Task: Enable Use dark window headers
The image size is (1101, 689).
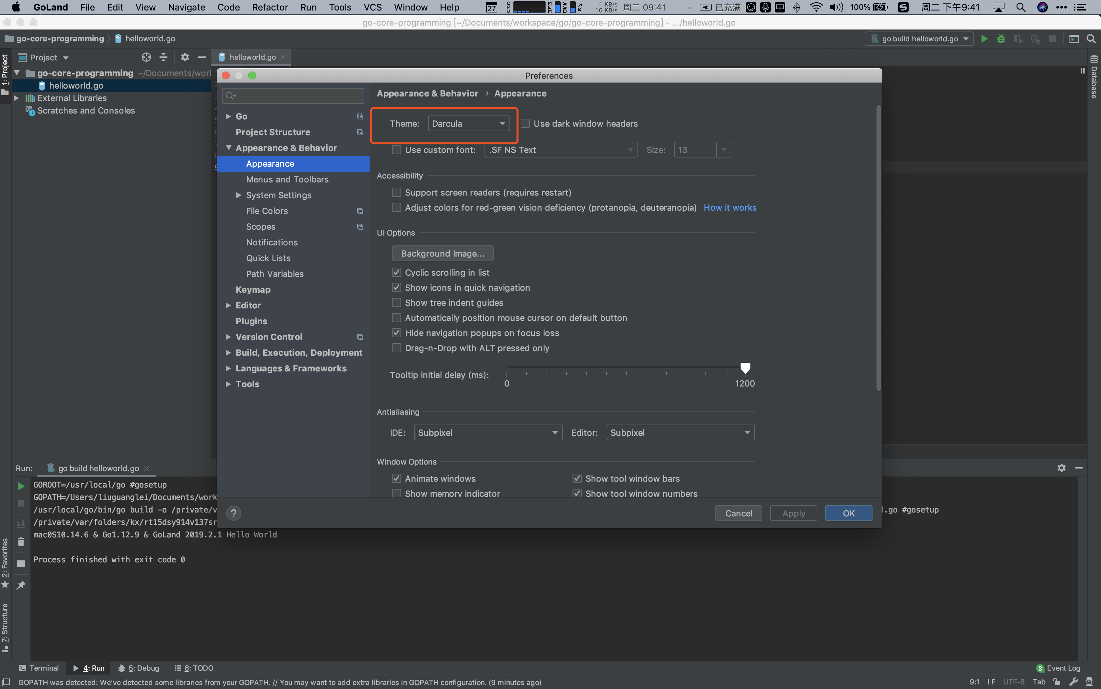Action: [525, 123]
